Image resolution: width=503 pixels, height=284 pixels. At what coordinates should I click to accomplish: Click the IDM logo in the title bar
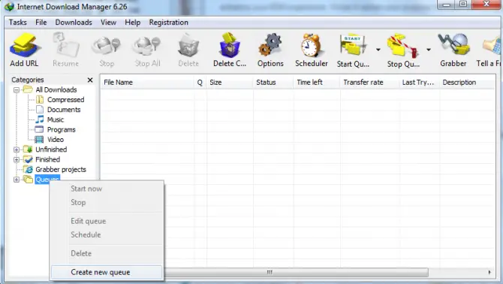[9, 7]
